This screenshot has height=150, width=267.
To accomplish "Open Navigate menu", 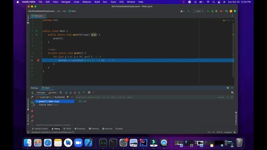I will [66, 2].
